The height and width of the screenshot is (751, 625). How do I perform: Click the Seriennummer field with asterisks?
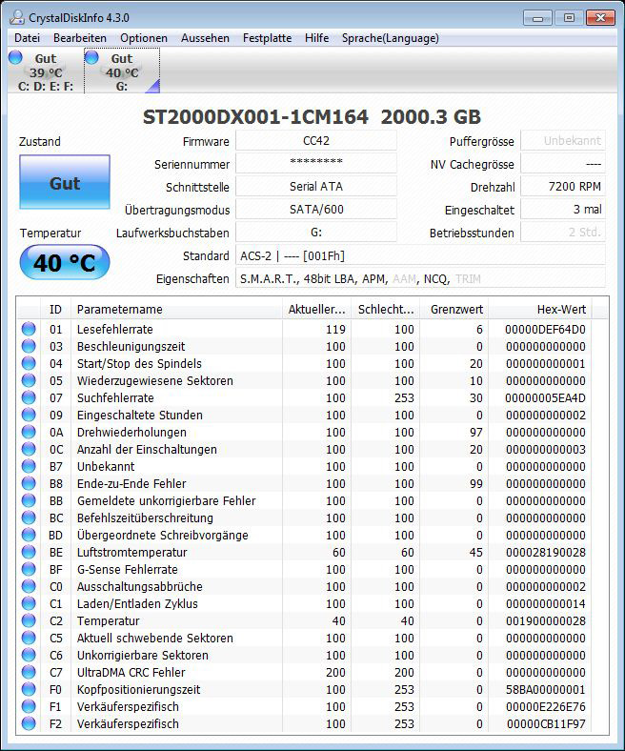316,163
